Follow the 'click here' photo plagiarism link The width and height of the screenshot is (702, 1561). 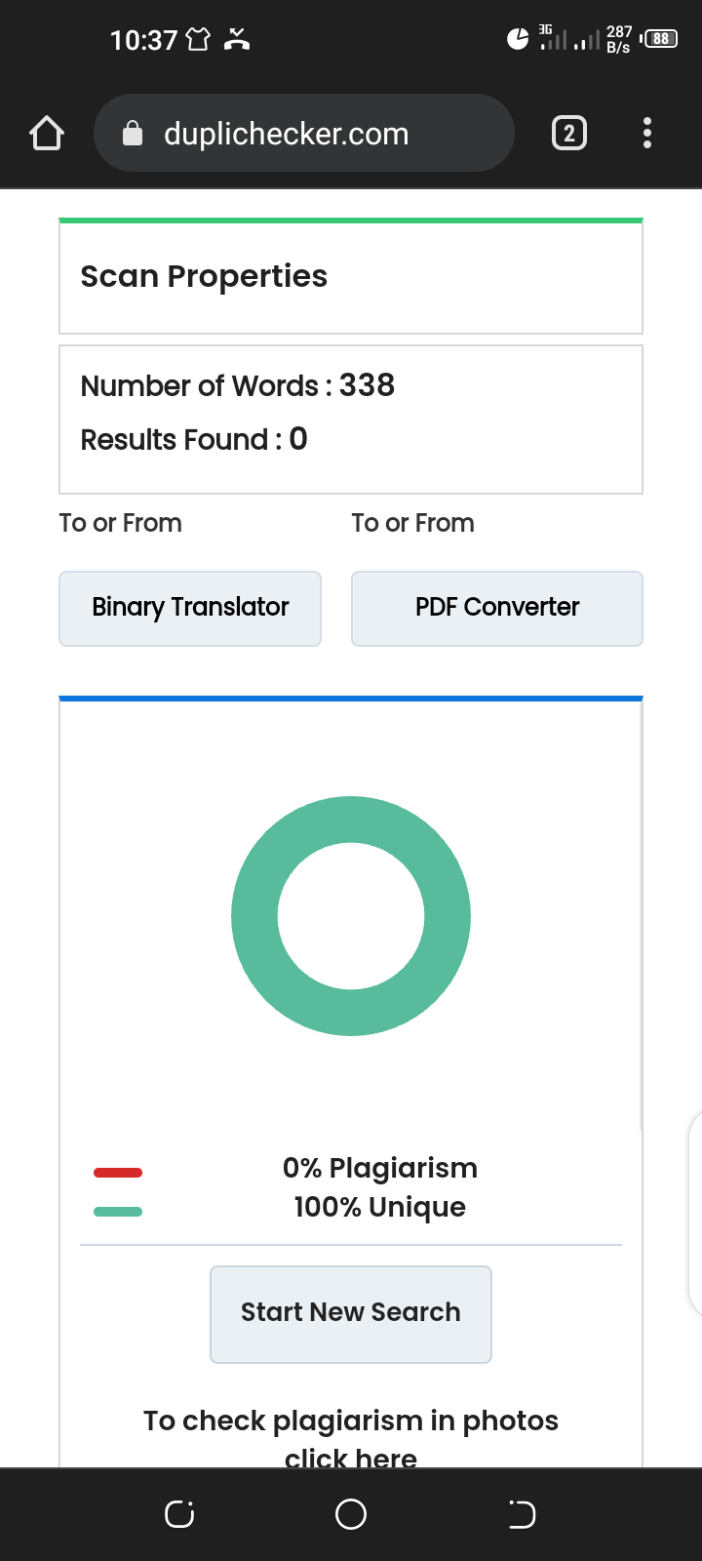[351, 1458]
